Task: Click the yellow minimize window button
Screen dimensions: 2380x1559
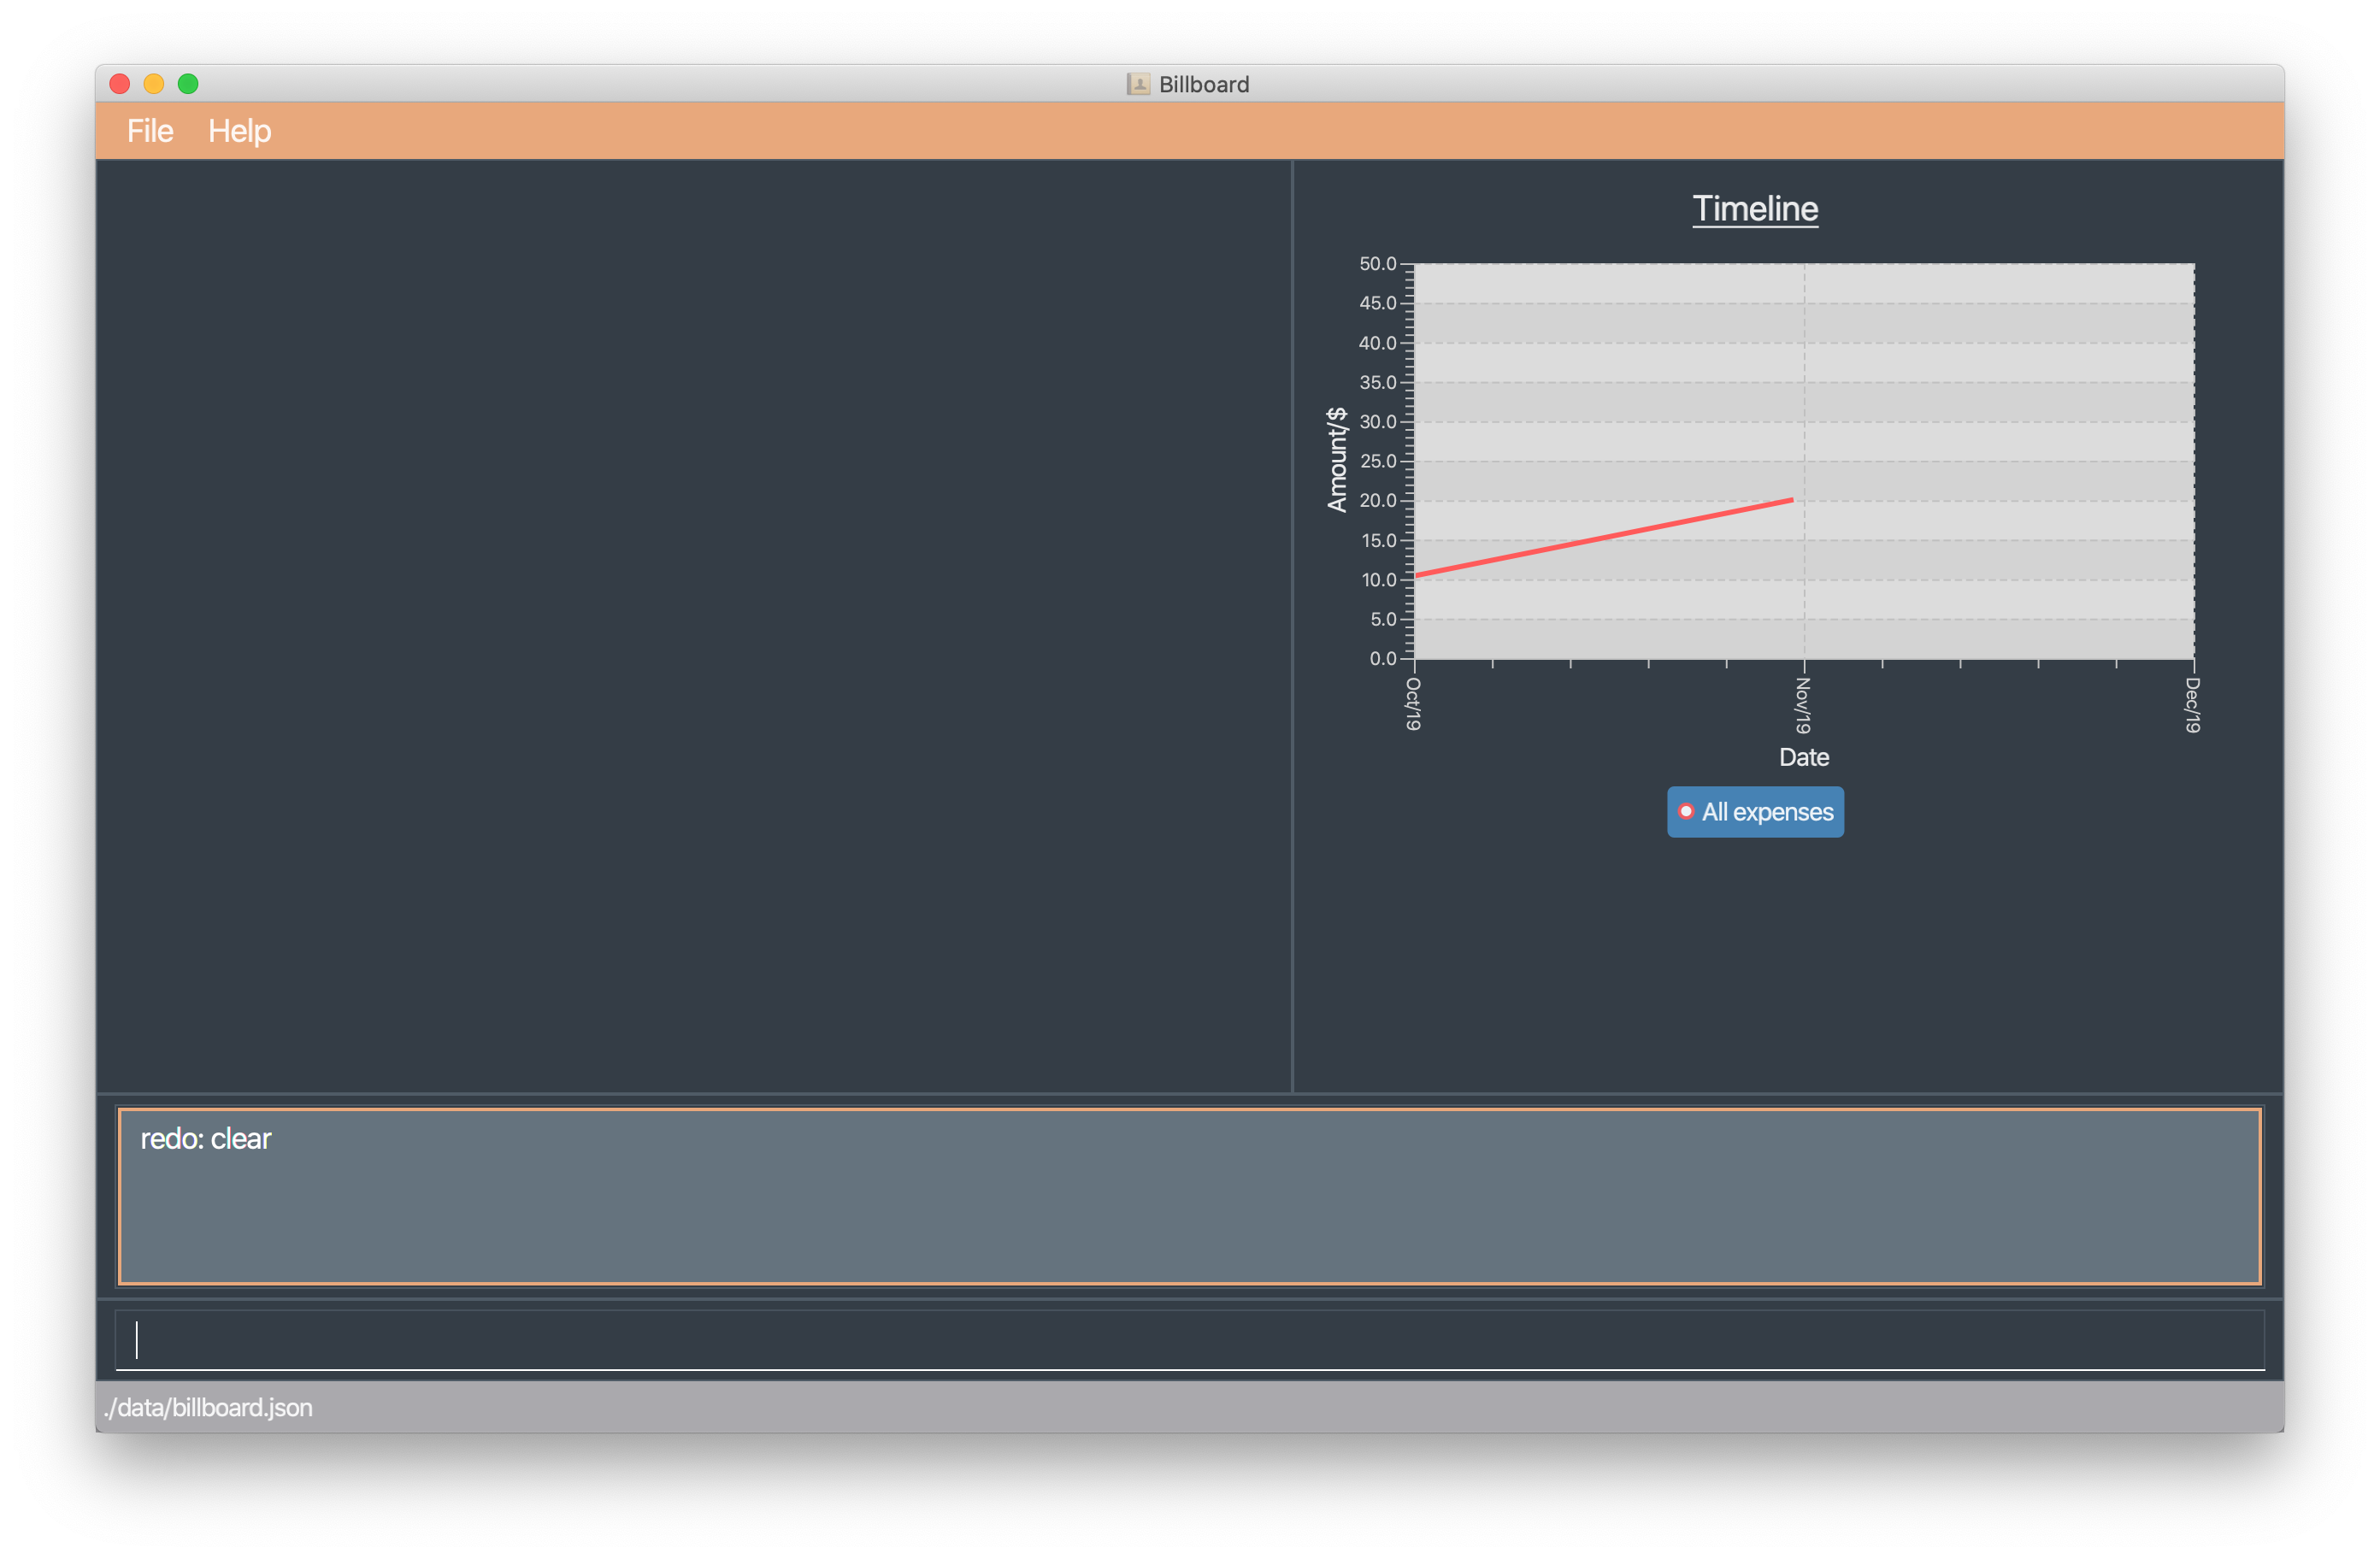Action: [x=154, y=84]
